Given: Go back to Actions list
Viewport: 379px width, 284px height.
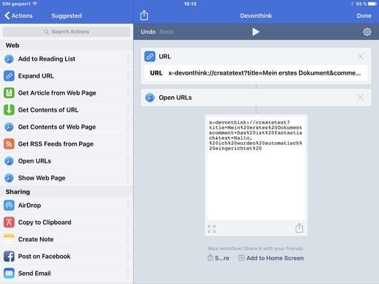Looking at the screenshot, I should coord(19,16).
